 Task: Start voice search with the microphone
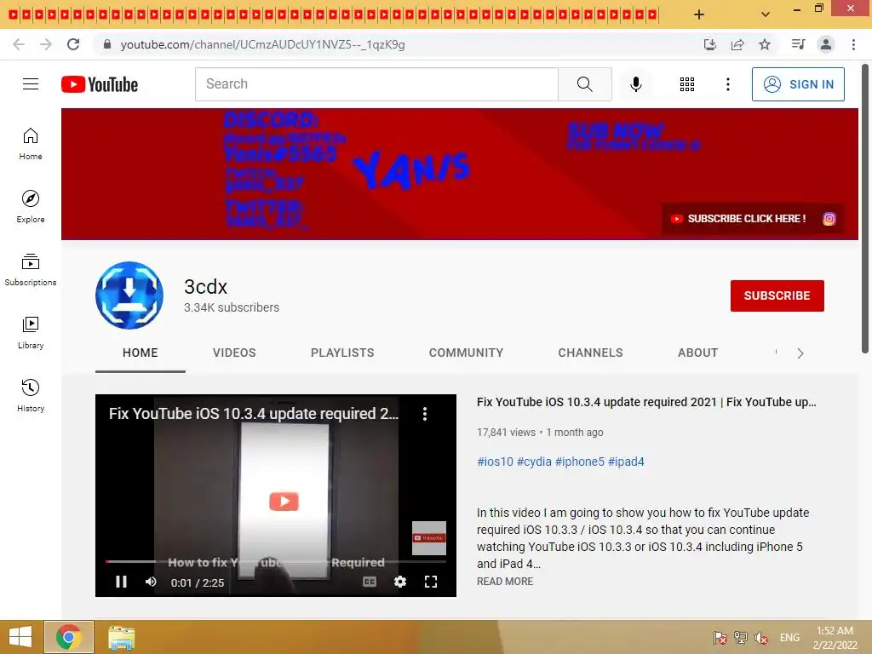click(x=635, y=84)
